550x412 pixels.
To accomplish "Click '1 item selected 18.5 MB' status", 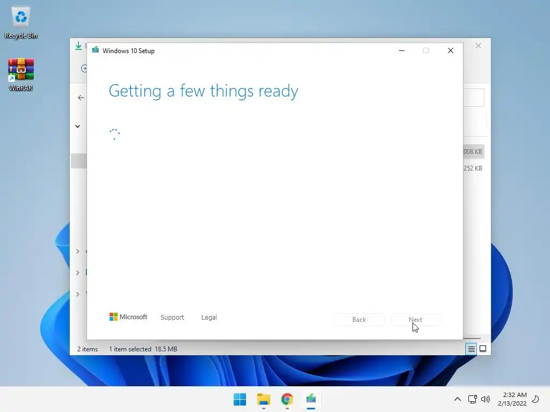I will [x=143, y=349].
